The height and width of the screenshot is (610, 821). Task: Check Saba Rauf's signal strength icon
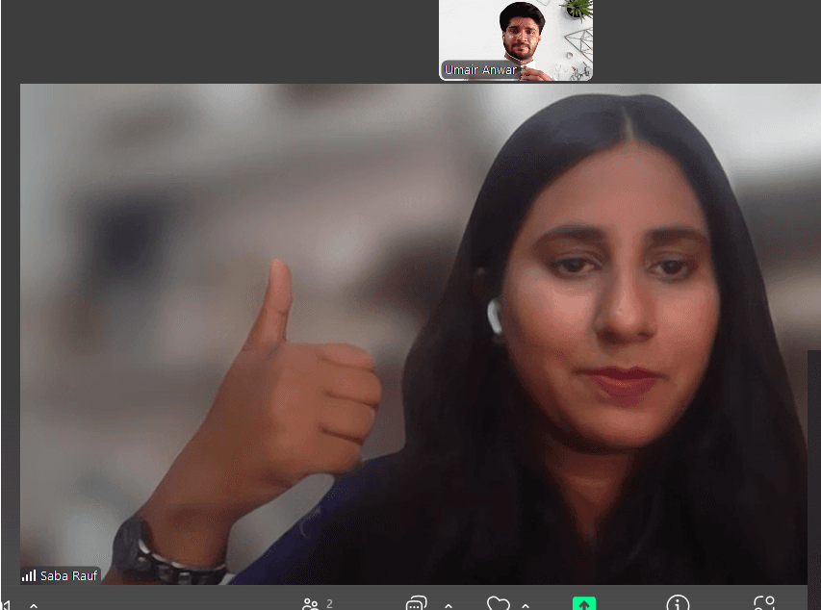coord(29,576)
